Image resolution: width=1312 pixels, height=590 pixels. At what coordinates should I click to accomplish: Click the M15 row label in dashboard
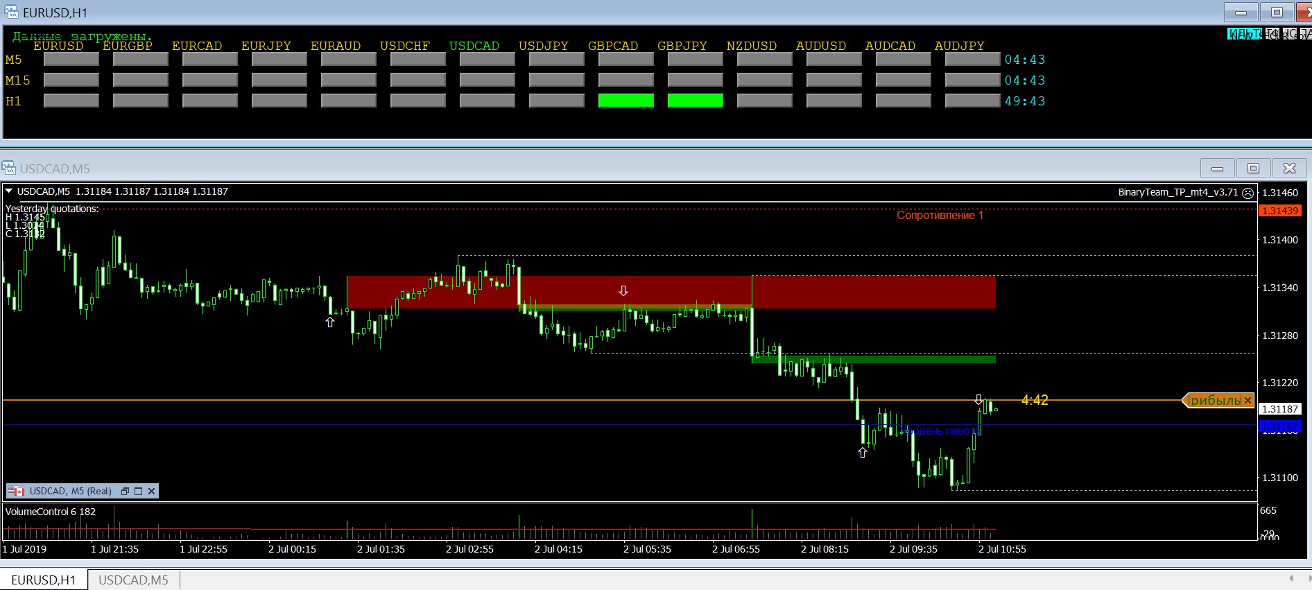18,80
